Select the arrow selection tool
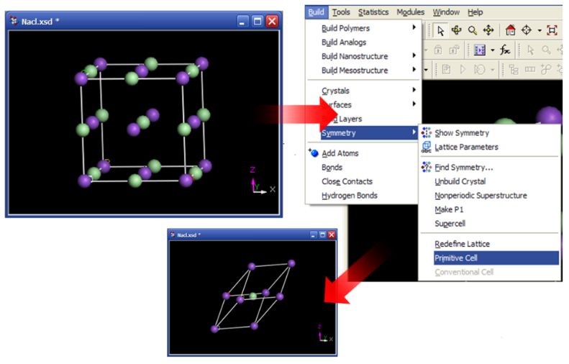569x364 pixels. 440,30
